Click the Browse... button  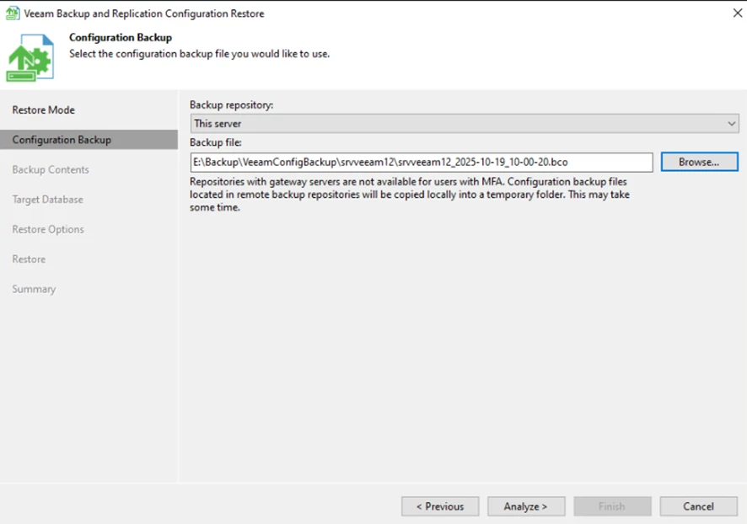click(699, 162)
